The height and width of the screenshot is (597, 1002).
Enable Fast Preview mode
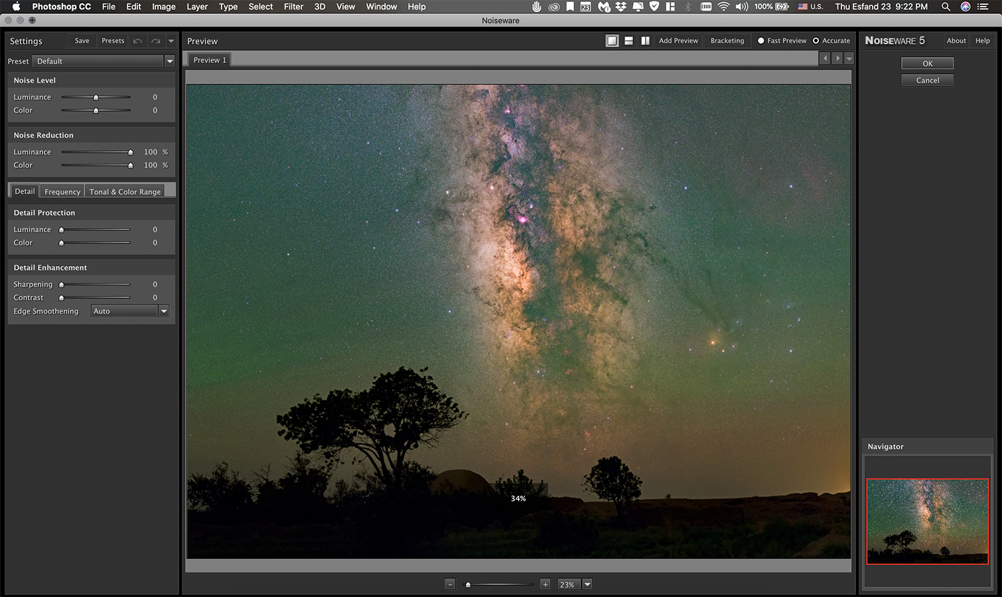click(x=782, y=41)
